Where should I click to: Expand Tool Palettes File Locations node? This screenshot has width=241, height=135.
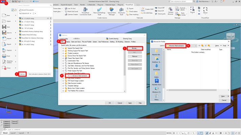[x=63, y=91]
